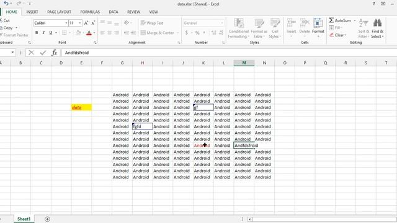Viewport: 397px width, 223px height.
Task: Toggle bold formatting
Action: (x=37, y=33)
